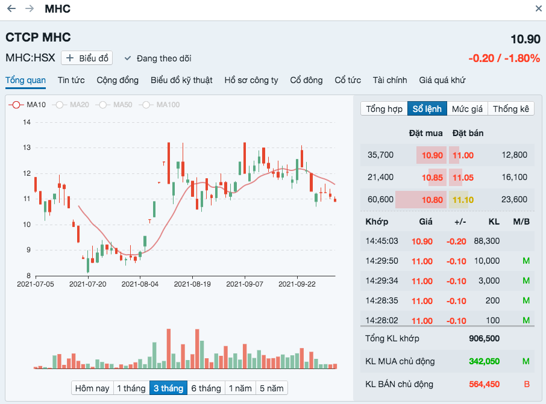This screenshot has height=404, width=546.
Task: Click the KL BÁN chủ động value 564,450
Action: tap(484, 384)
